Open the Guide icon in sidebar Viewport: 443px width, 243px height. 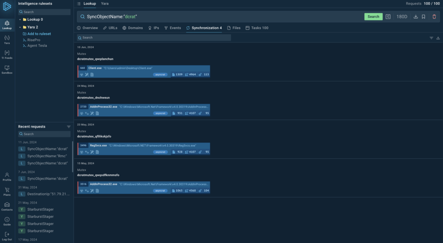[7, 221]
